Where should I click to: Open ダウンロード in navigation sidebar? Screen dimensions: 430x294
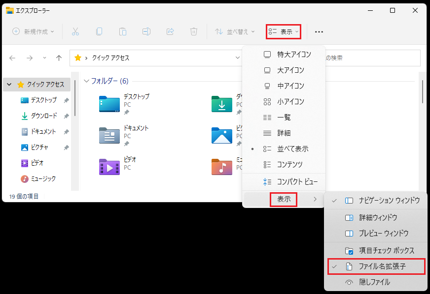click(x=43, y=116)
